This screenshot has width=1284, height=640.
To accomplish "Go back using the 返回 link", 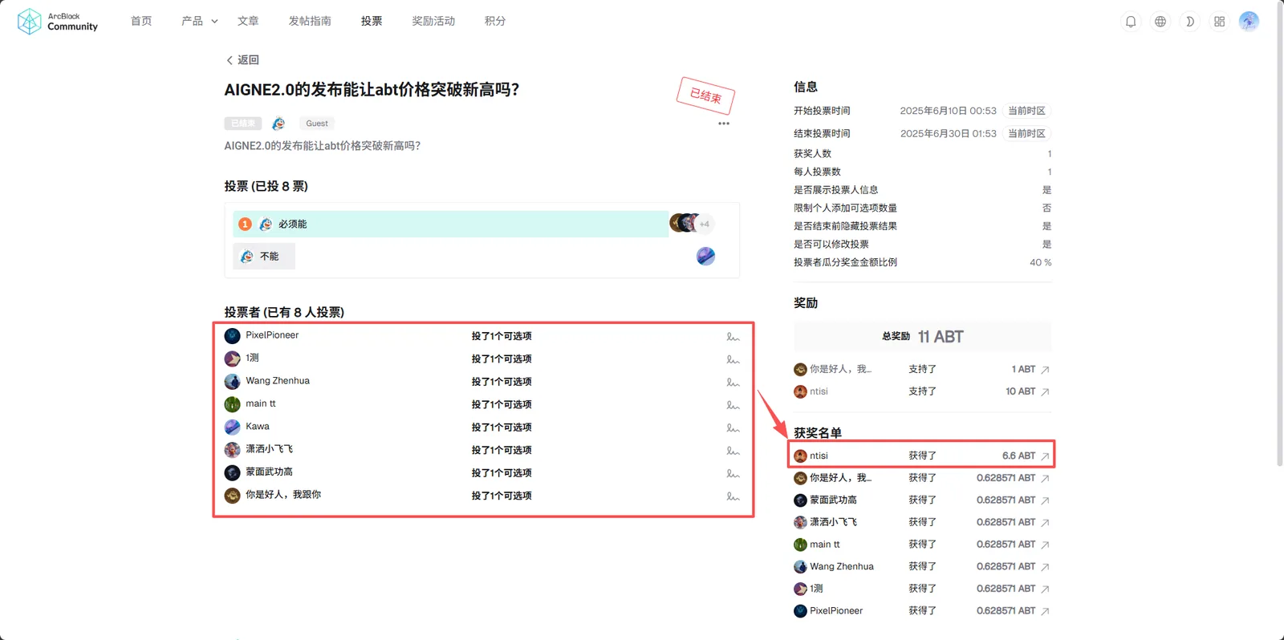I will (242, 60).
